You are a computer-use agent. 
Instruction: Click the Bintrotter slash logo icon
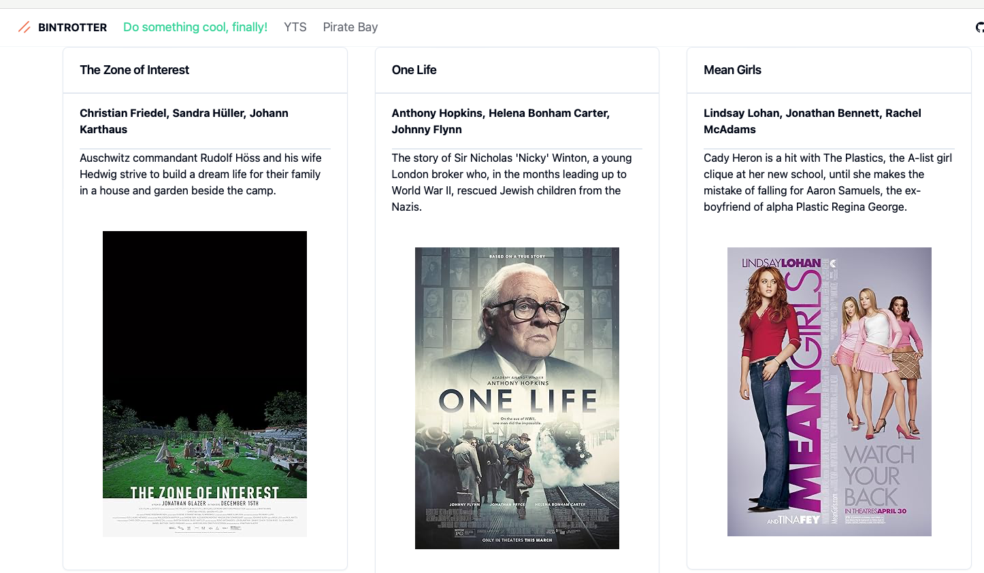24,27
